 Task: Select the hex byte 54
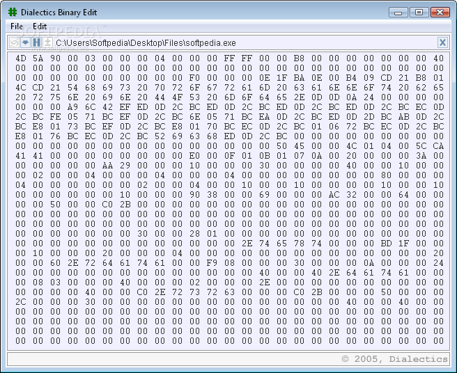73,88
